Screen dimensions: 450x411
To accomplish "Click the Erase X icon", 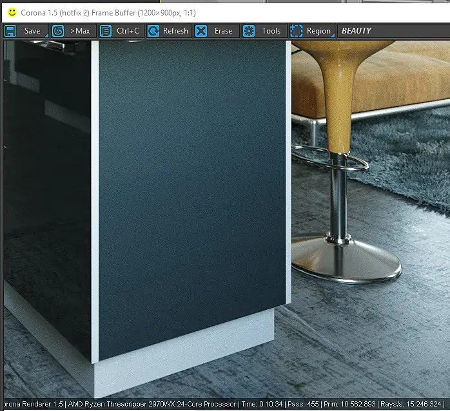I will pos(201,31).
